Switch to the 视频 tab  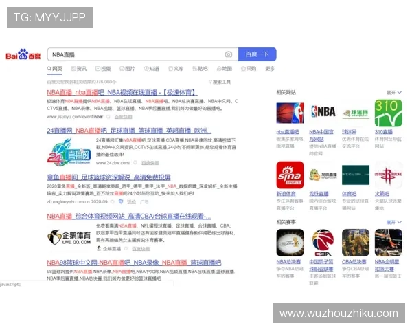tap(103, 69)
